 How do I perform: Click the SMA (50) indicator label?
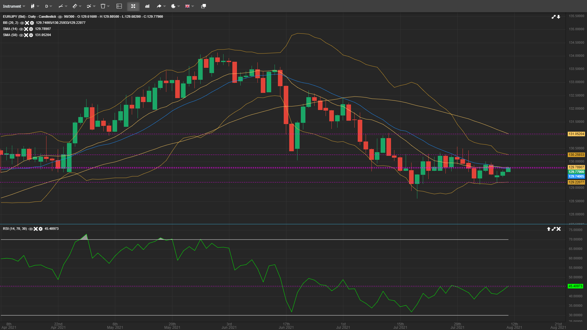(x=10, y=35)
